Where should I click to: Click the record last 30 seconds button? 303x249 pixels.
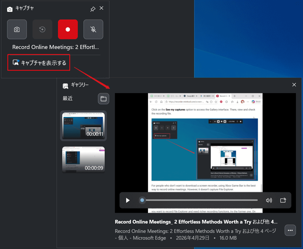point(42,29)
